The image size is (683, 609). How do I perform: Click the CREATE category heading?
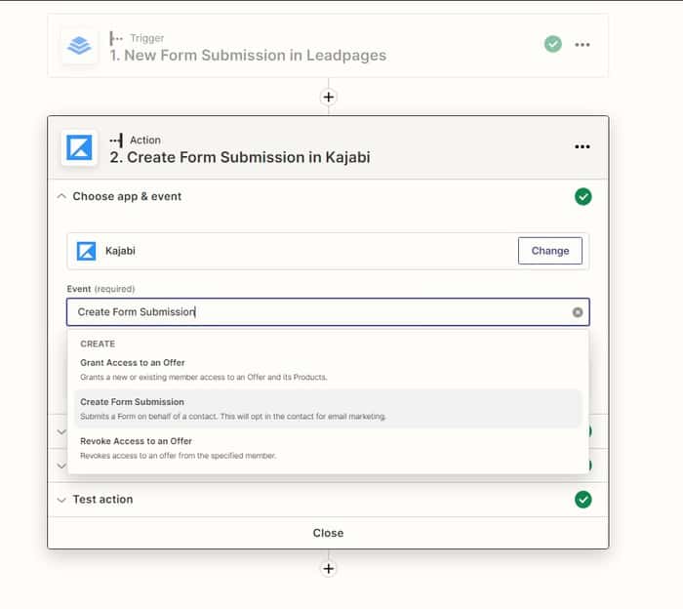pyautogui.click(x=98, y=344)
